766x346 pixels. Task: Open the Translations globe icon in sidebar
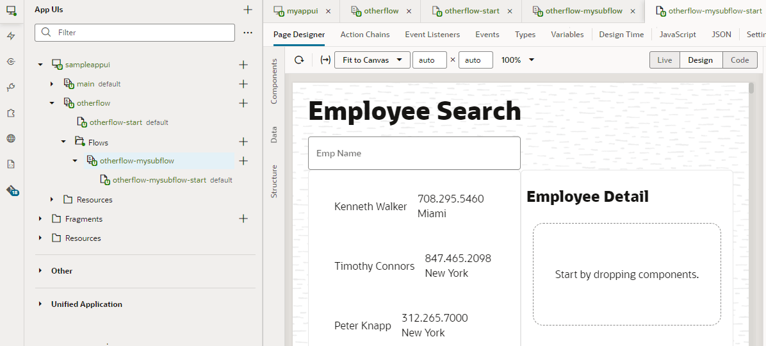tap(11, 138)
